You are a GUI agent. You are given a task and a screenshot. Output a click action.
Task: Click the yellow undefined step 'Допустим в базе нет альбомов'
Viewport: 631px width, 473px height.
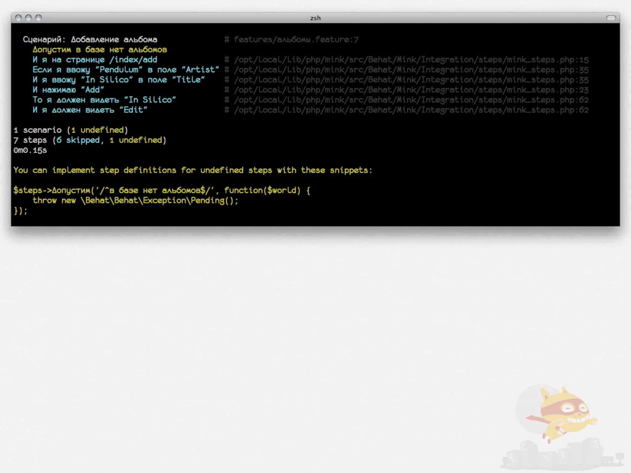click(x=100, y=50)
